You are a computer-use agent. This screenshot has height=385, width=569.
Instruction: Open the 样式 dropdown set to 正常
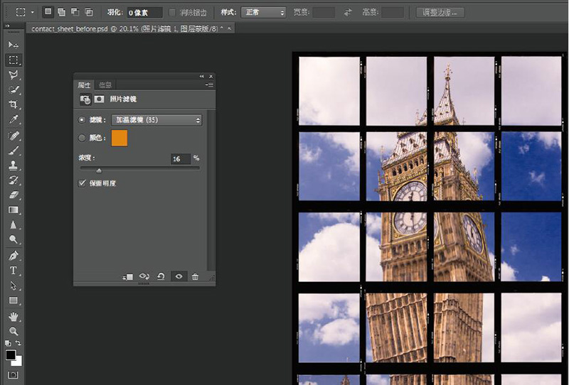pos(263,12)
